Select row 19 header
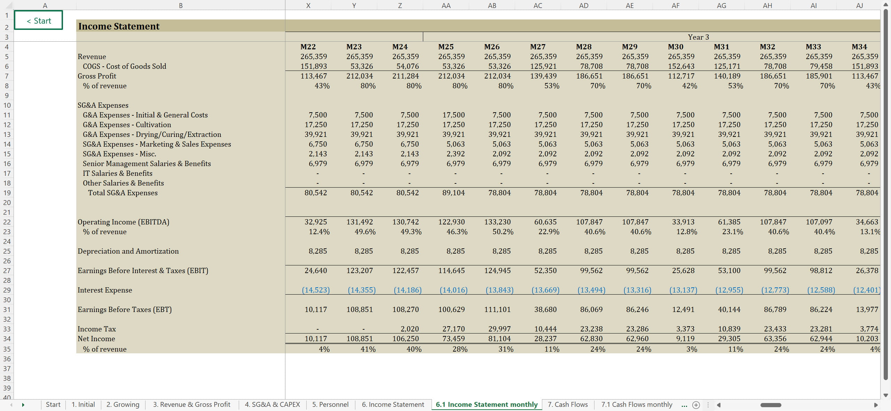 point(7,193)
